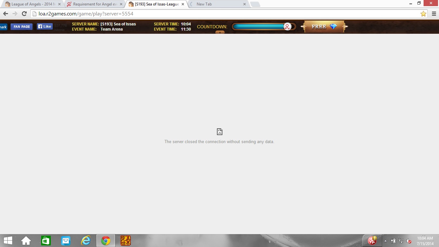The width and height of the screenshot is (439, 247).
Task: Bookmark this page with the star icon
Action: [x=423, y=14]
